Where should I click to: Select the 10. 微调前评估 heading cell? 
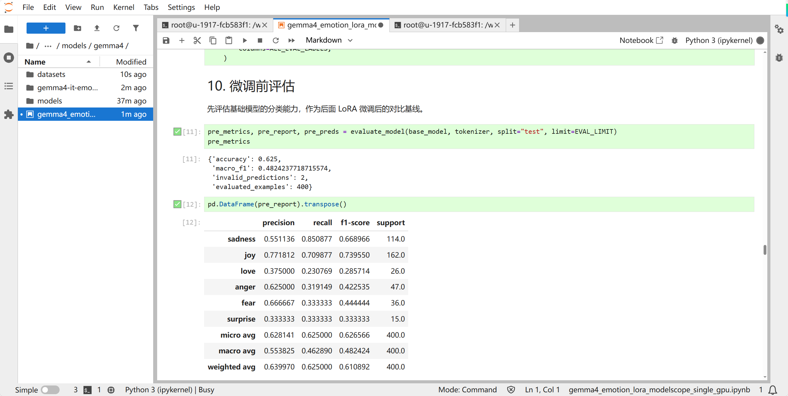tap(251, 86)
